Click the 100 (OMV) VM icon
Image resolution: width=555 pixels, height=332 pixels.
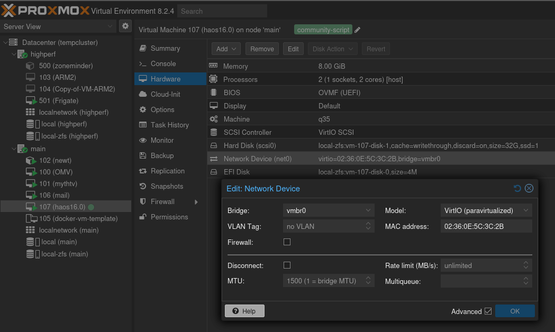[31, 172]
